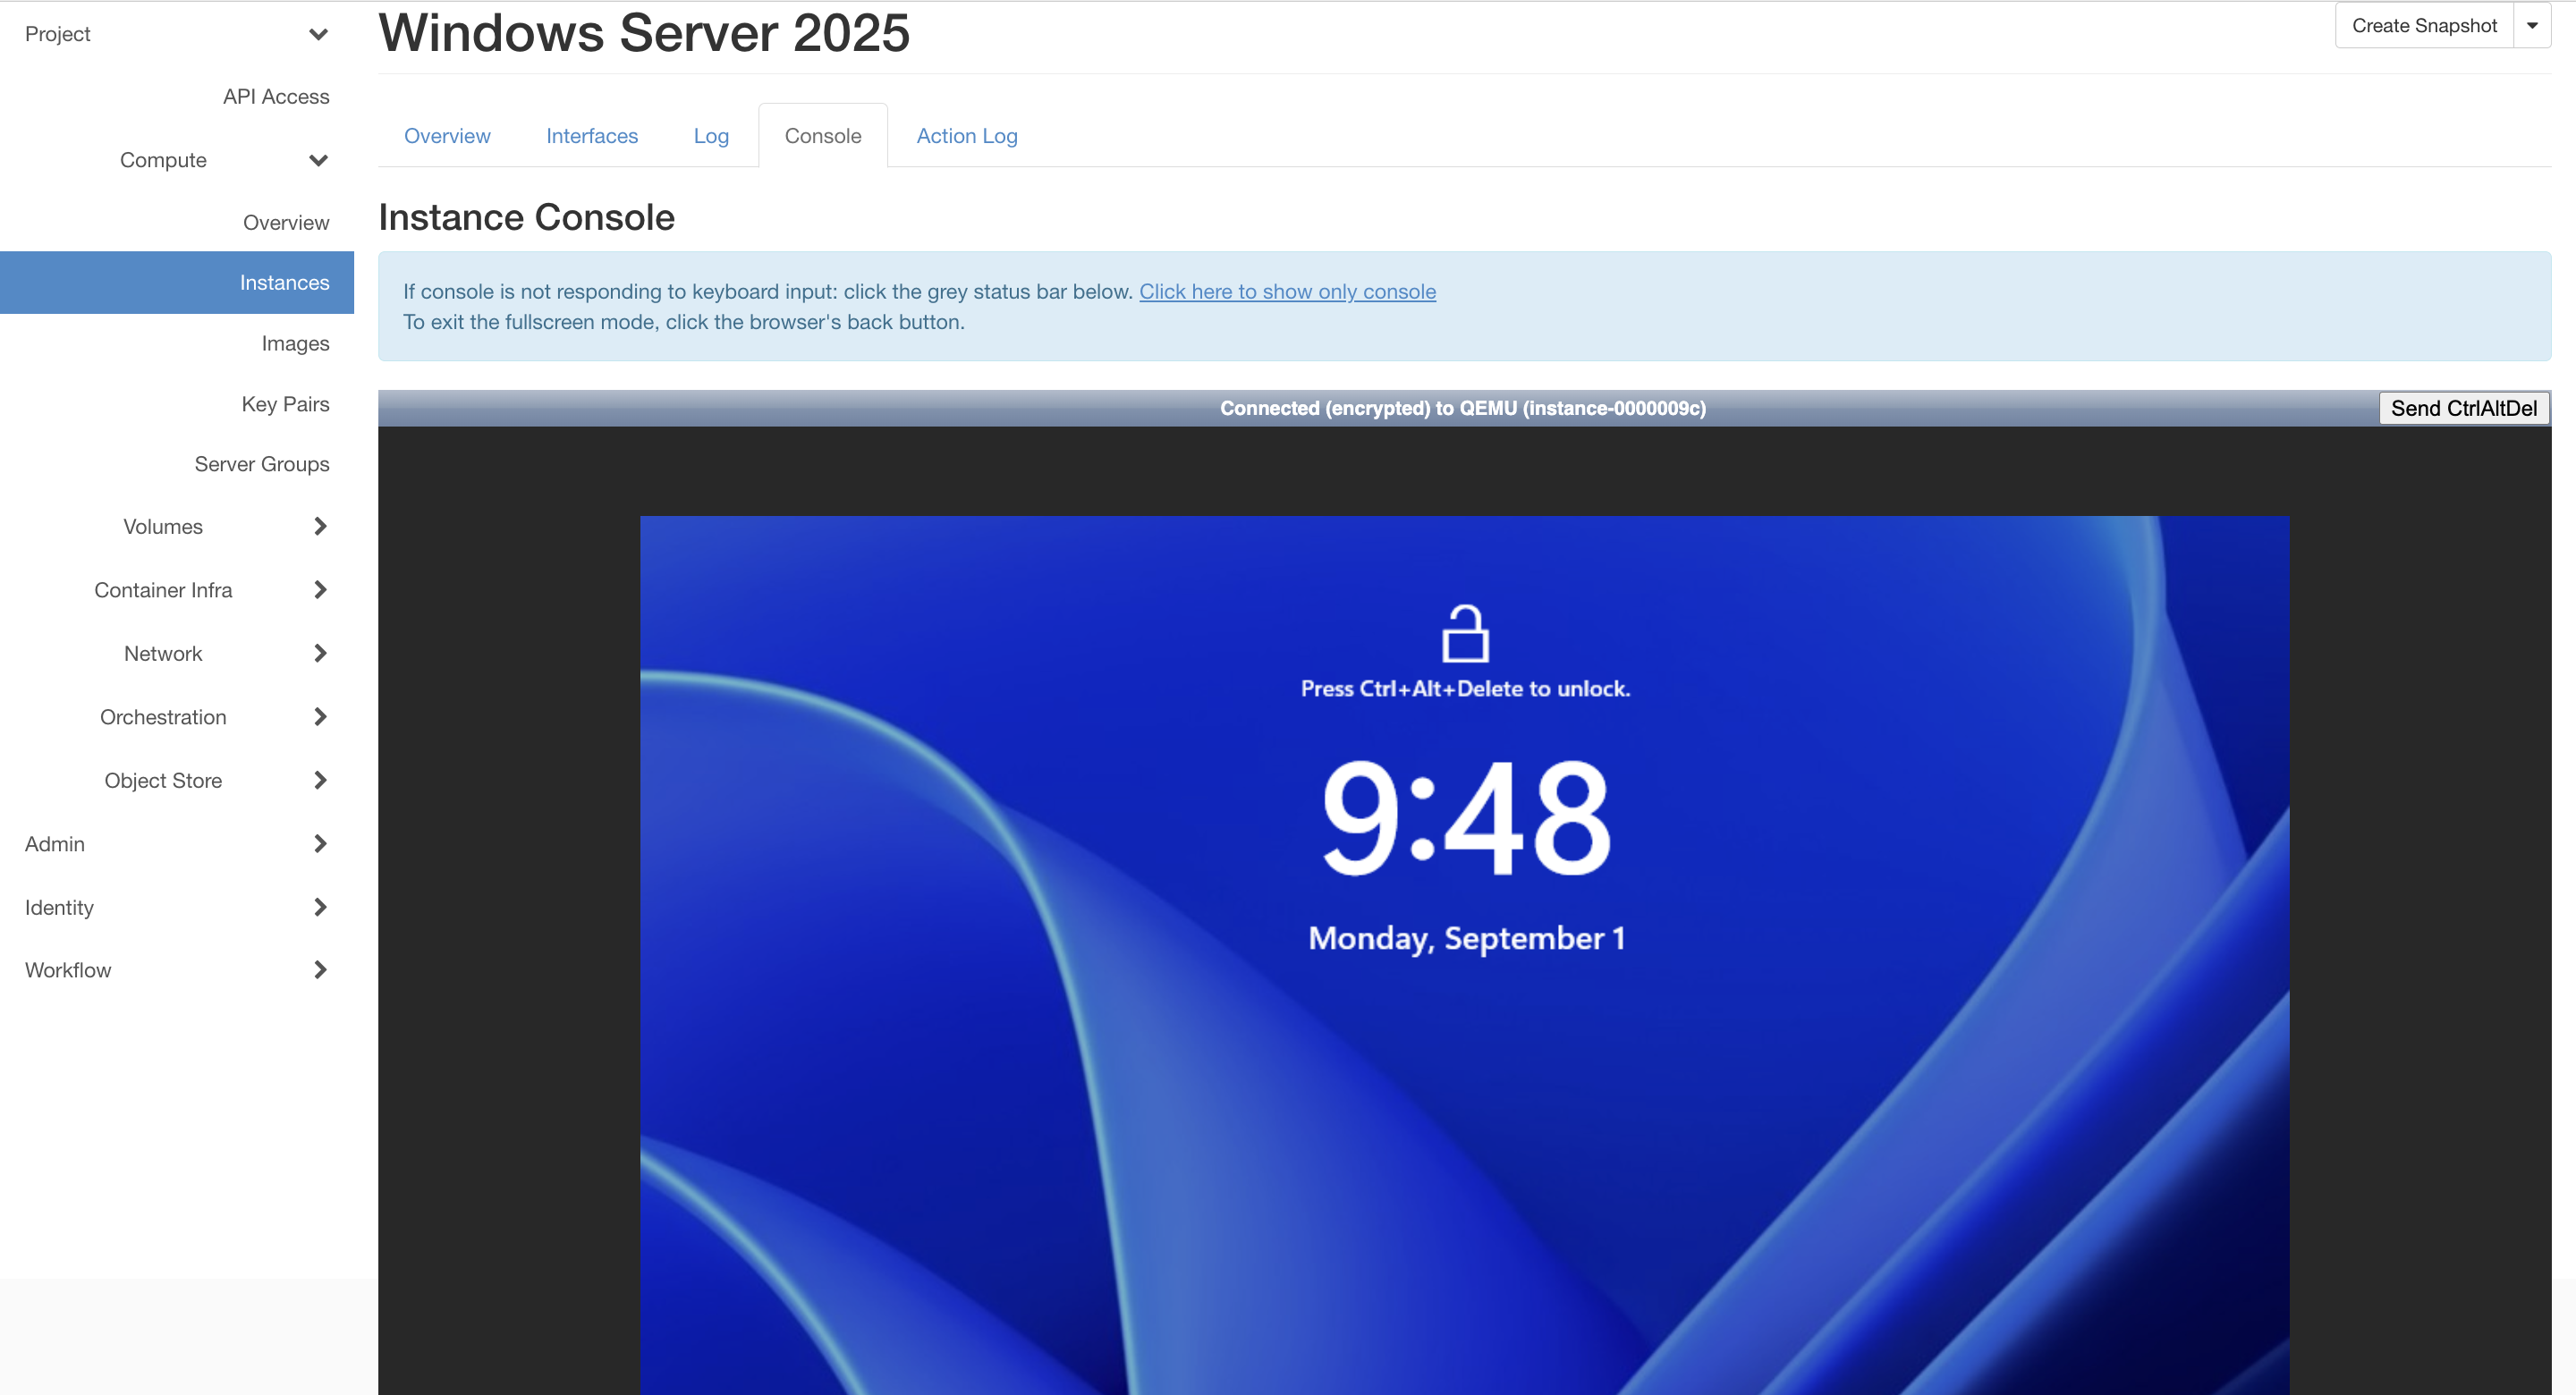The width and height of the screenshot is (2576, 1395).
Task: Expand the Identity section chevron
Action: pos(320,907)
